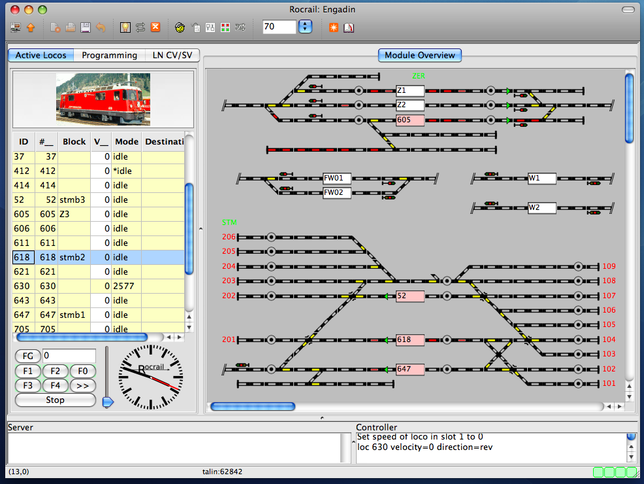Toggle the F4 loco function button
644x484 pixels.
point(55,385)
